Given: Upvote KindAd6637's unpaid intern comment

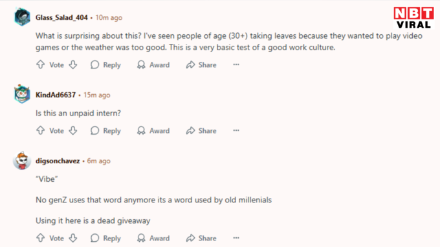Looking at the screenshot, I should (40, 130).
